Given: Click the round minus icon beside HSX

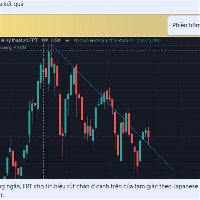Looking at the screenshot, I should [67, 41].
